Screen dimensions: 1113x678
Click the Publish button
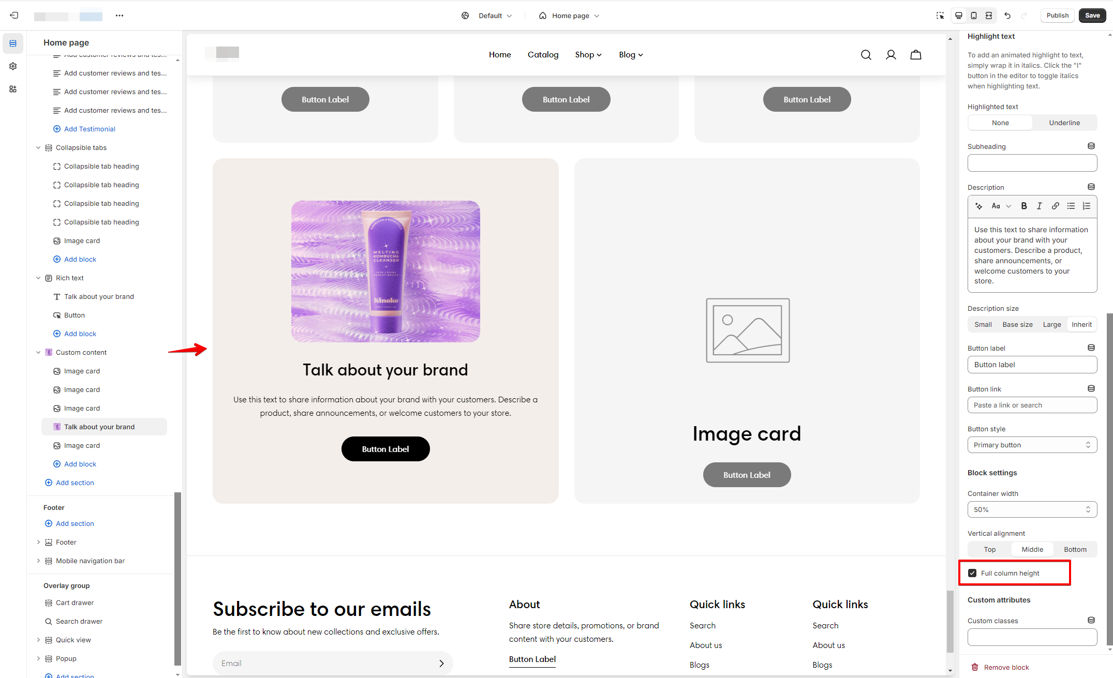click(x=1057, y=16)
